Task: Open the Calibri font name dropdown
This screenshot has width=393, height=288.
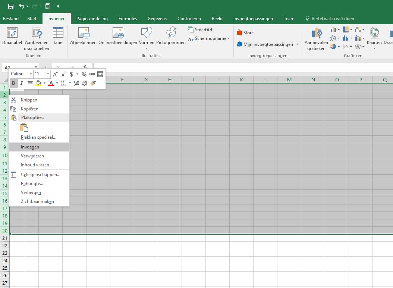Action: pos(31,74)
